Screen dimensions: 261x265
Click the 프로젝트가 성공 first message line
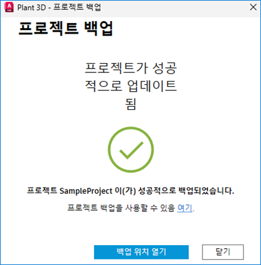click(x=131, y=68)
